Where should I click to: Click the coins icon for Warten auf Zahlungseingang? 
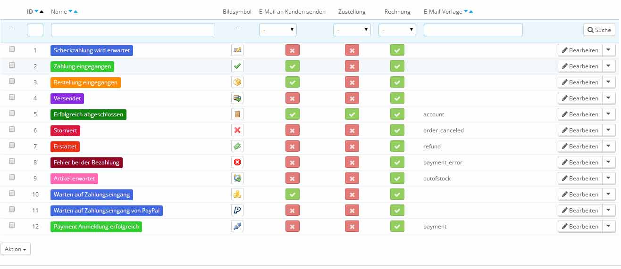pyautogui.click(x=237, y=194)
